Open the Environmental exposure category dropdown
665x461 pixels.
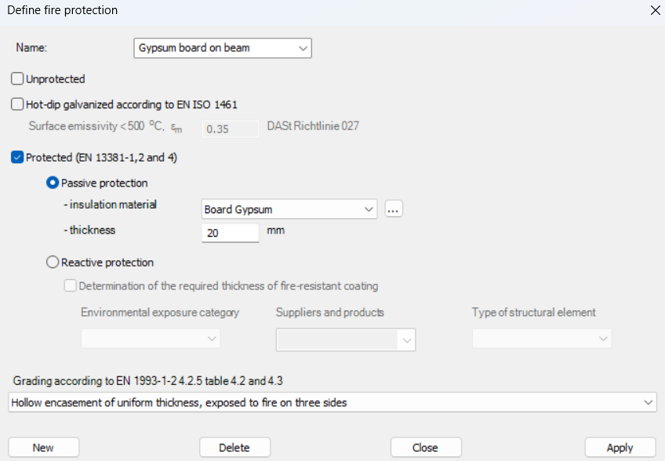[x=151, y=339]
